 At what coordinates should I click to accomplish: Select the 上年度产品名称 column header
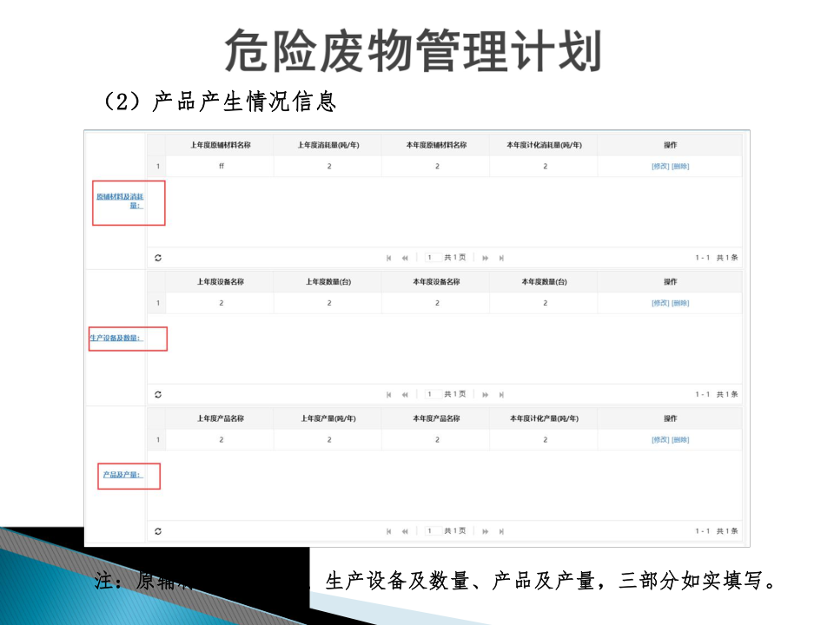(x=221, y=418)
